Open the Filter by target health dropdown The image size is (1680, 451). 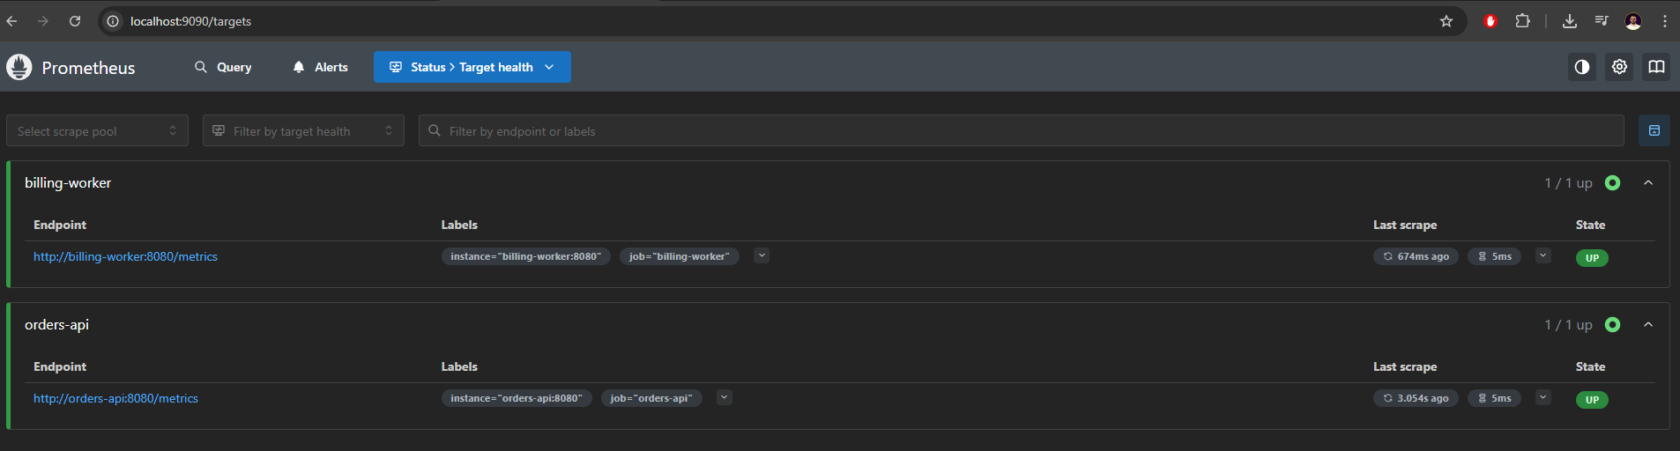(x=303, y=131)
